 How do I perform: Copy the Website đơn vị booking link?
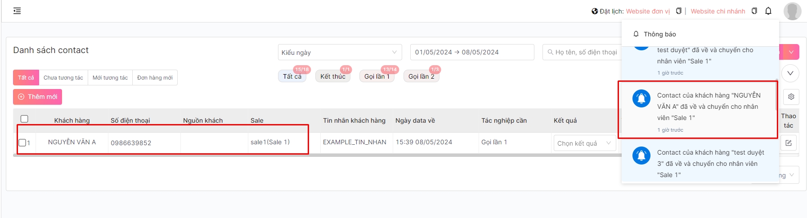coord(679,11)
